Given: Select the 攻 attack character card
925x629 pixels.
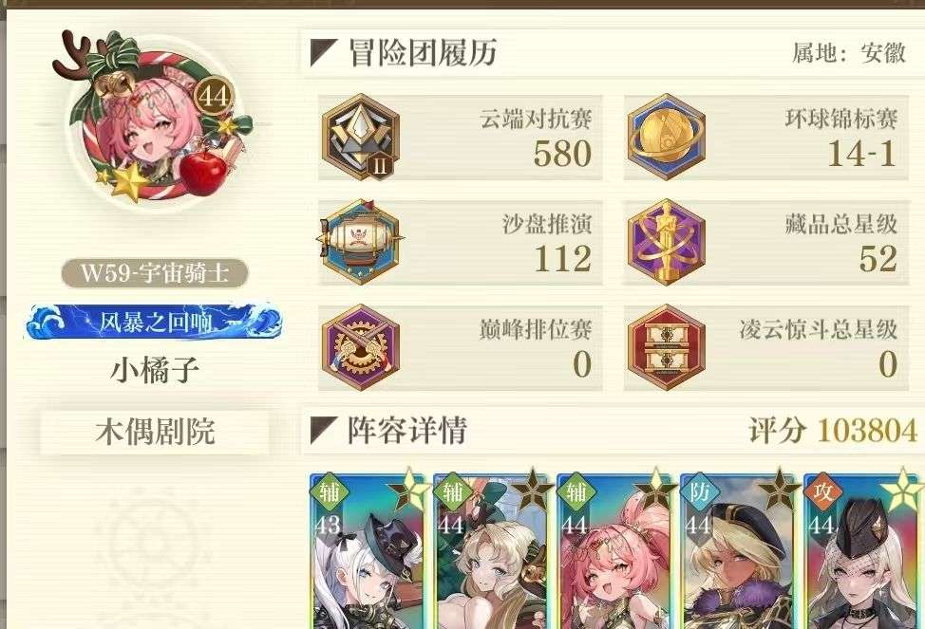Looking at the screenshot, I should 862,550.
